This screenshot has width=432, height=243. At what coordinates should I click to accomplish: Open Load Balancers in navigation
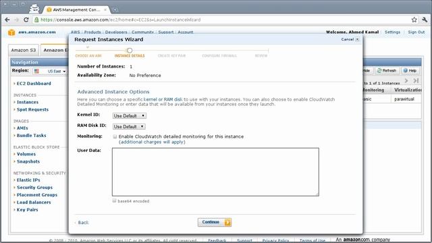(x=34, y=202)
